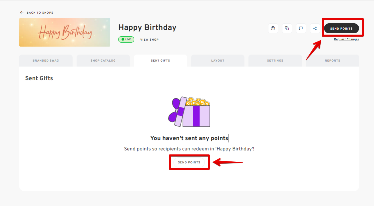
Task: Click the Happy Birthday shop title
Action: tap(147, 27)
